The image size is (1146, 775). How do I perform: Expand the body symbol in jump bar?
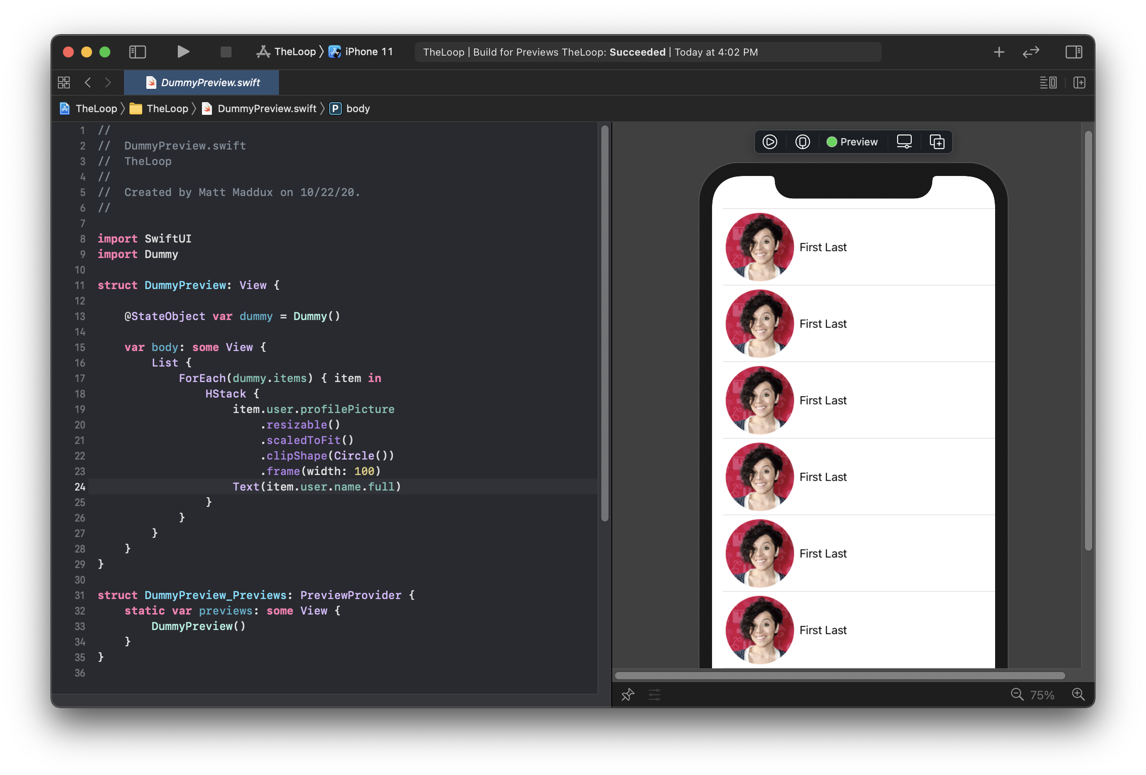pos(357,108)
